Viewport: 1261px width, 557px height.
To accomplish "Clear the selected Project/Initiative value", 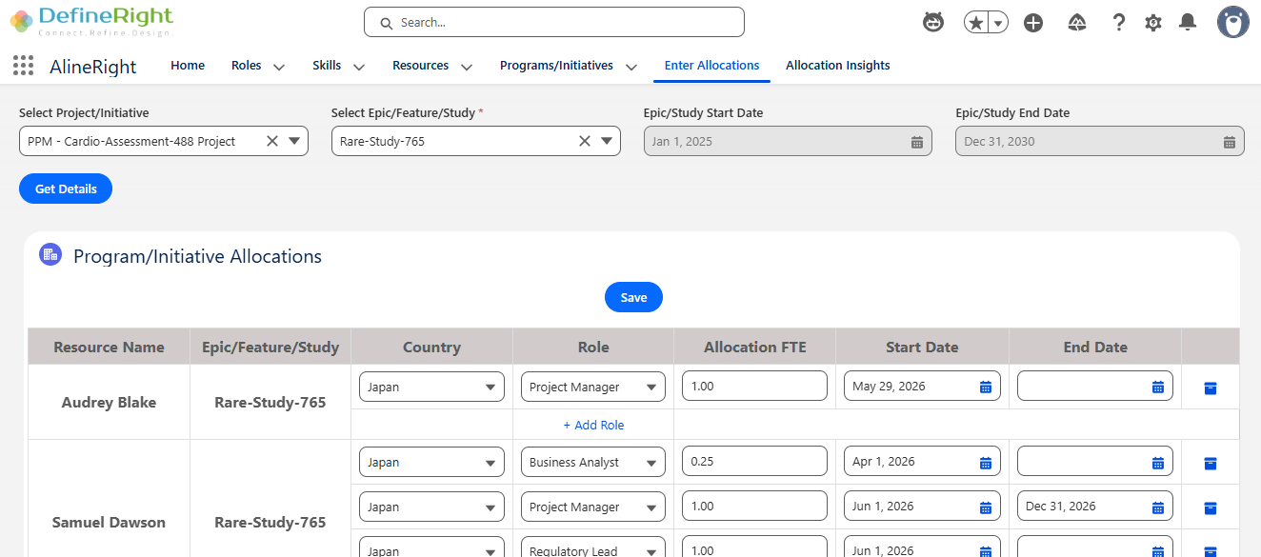I will click(272, 141).
